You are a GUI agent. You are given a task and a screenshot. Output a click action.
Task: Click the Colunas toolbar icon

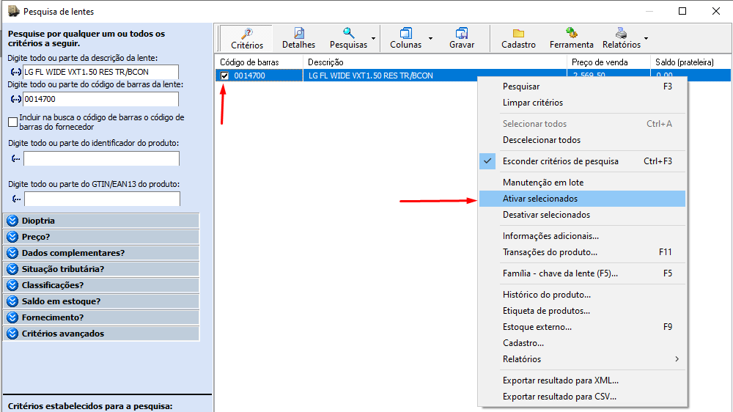405,33
